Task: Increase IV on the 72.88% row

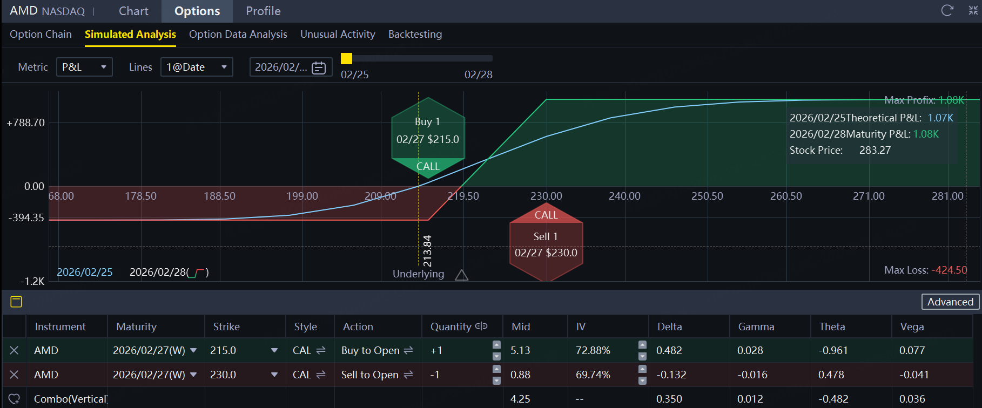Action: [x=642, y=344]
